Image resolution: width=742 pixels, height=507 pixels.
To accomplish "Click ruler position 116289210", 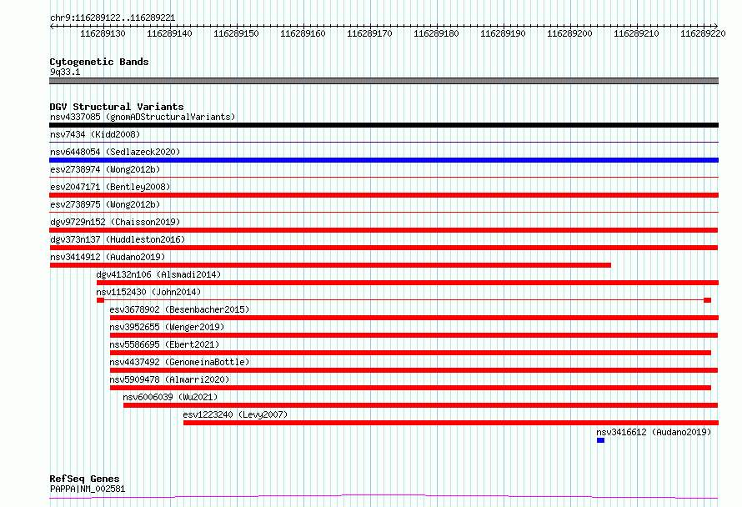I will coord(636,33).
